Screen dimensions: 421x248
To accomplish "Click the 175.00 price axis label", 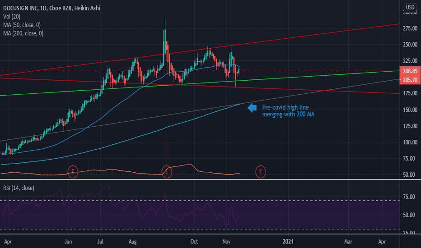I will [410, 93].
